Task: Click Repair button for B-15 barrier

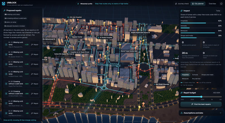Action: point(35,44)
